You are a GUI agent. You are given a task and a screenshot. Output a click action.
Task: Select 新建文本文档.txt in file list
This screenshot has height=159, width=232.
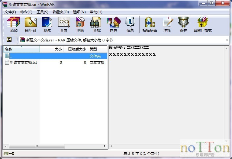click(x=23, y=63)
